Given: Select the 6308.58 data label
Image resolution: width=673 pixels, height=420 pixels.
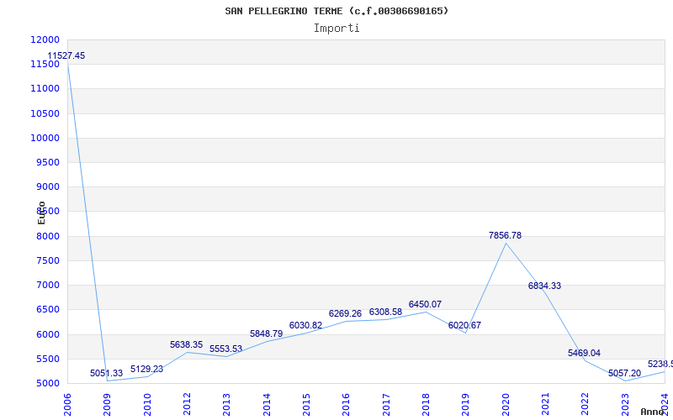Looking at the screenshot, I should pos(386,312).
